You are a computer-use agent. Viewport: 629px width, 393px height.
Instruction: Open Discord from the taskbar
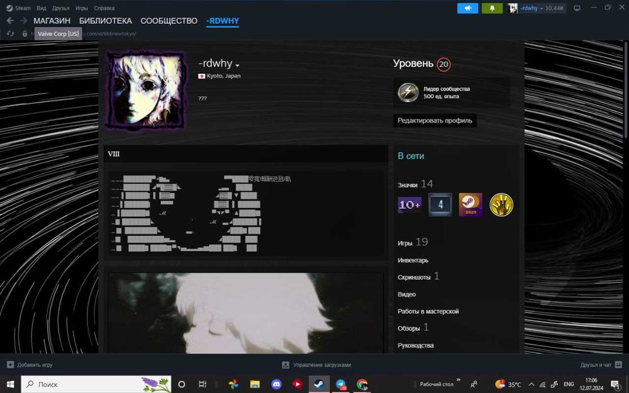click(276, 384)
